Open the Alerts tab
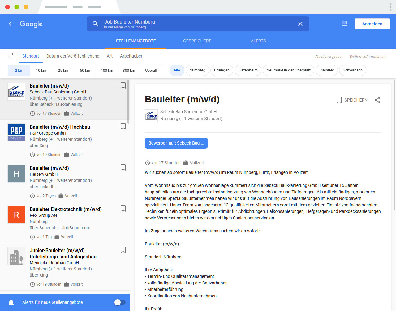This screenshot has width=396, height=311. [x=258, y=41]
